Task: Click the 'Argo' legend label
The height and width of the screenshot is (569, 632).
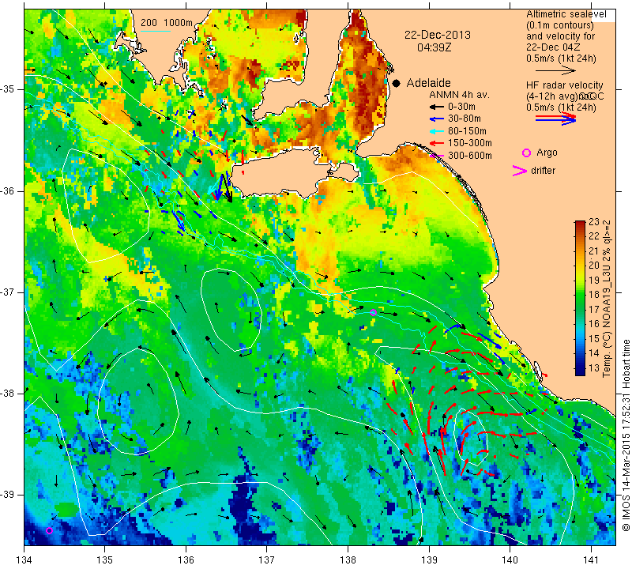Action: click(547, 153)
